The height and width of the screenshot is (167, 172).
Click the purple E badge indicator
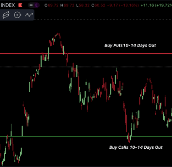coord(36,5)
